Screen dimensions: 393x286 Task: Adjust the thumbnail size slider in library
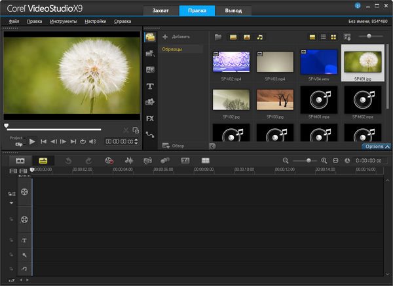370,37
